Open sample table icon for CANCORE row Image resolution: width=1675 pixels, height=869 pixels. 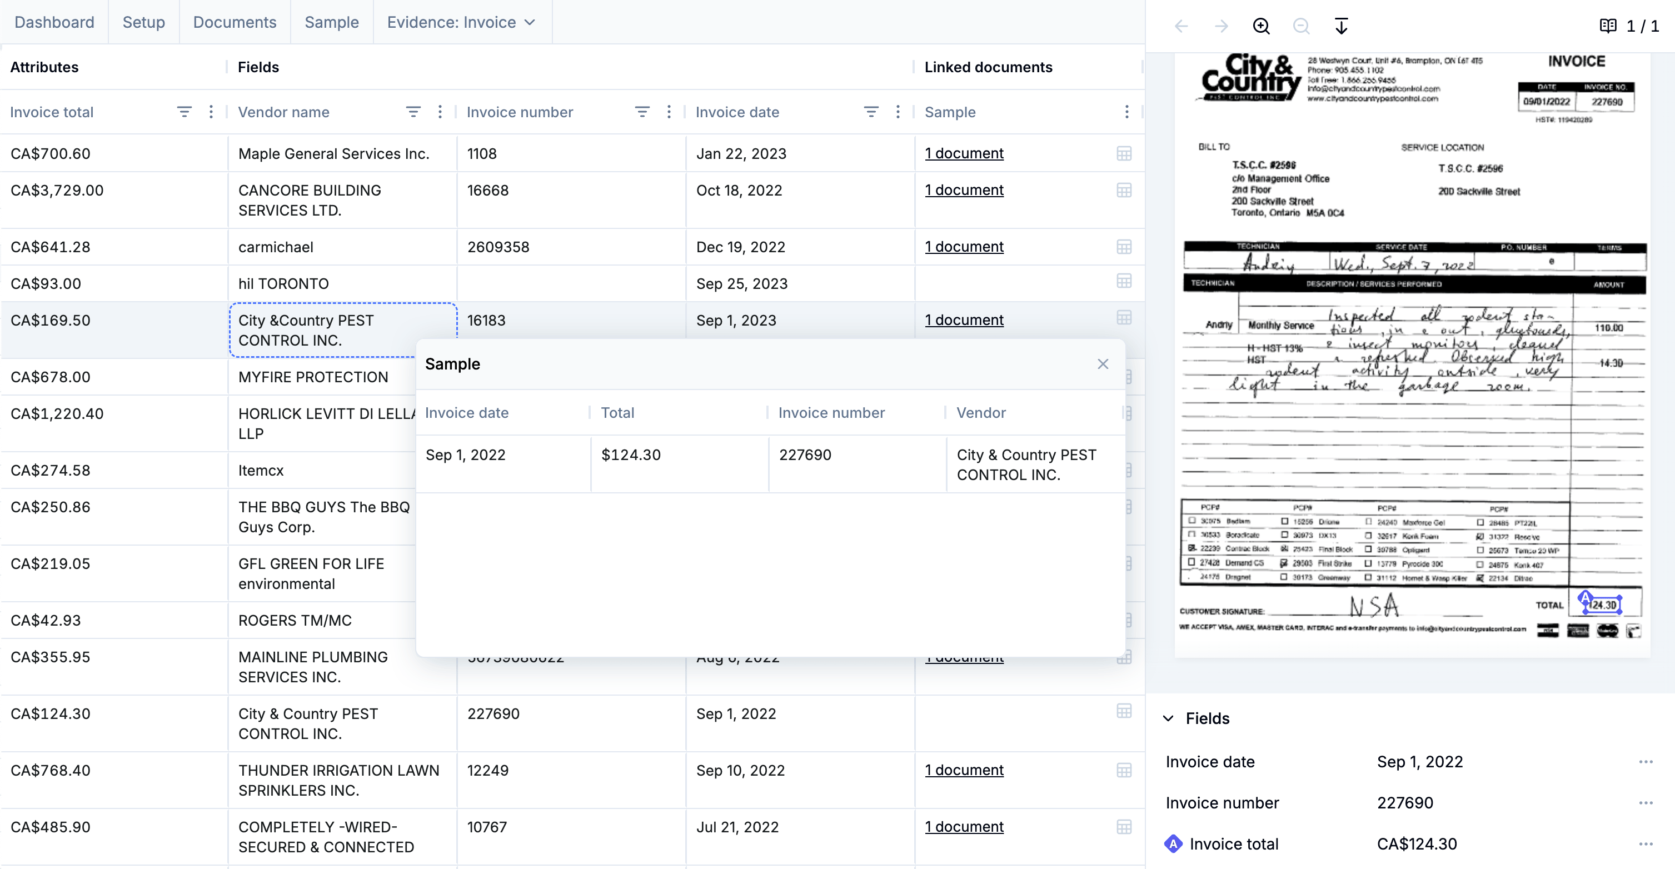click(x=1124, y=191)
